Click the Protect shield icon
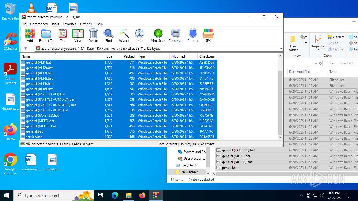Image resolution: width=358 pixels, height=201 pixels. point(193,35)
